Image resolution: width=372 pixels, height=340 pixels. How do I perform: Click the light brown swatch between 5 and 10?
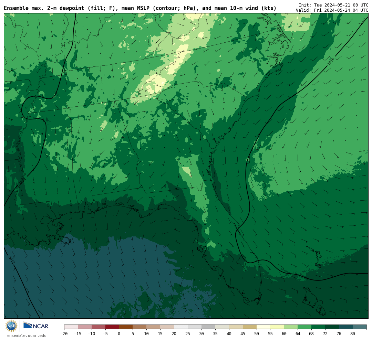point(140,327)
